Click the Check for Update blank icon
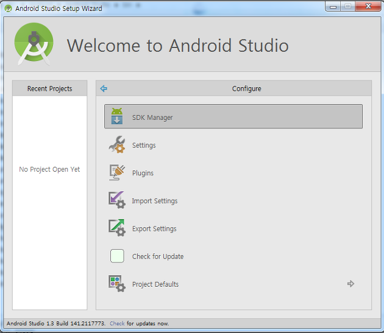The width and height of the screenshot is (384, 333). pyautogui.click(x=117, y=256)
